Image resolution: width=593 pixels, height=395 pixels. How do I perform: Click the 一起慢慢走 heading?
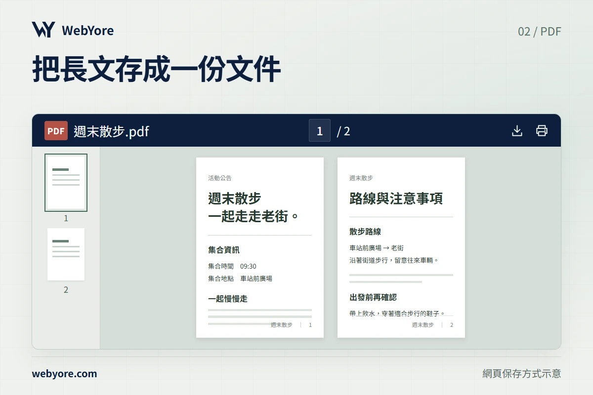228,299
